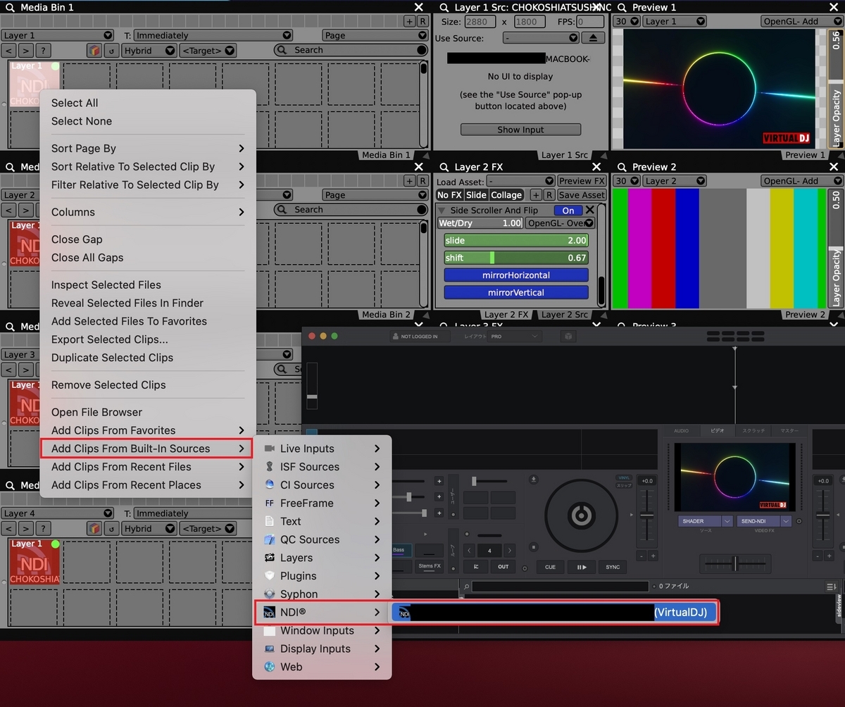Click the NDI icon on the highlighted VirtualDJ source row
Viewport: 845px width, 707px height.
click(403, 613)
